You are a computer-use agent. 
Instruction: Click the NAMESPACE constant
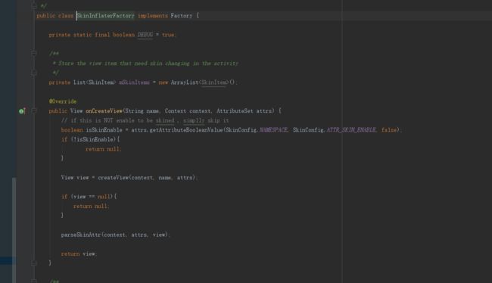(273, 130)
